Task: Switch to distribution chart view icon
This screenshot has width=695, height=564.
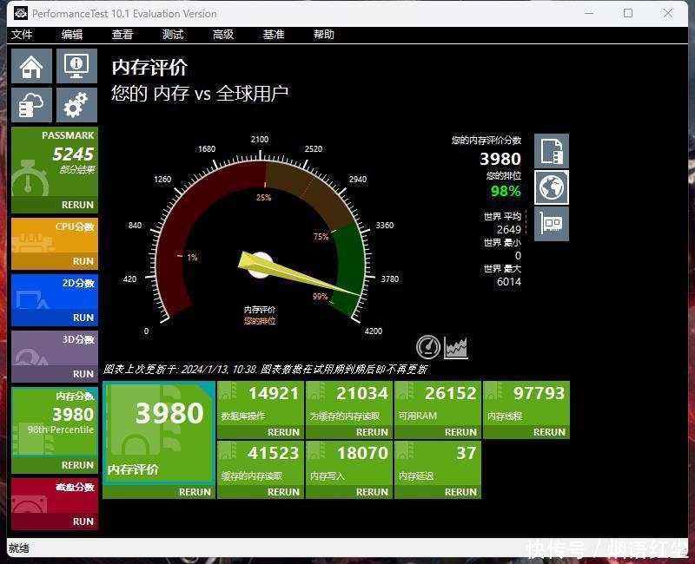Action: [x=456, y=347]
